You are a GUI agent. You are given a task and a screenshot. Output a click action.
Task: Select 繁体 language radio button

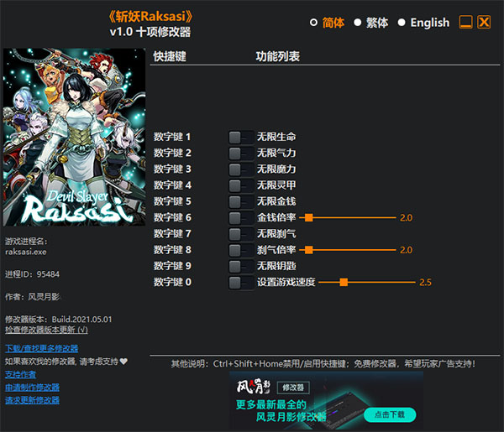358,23
